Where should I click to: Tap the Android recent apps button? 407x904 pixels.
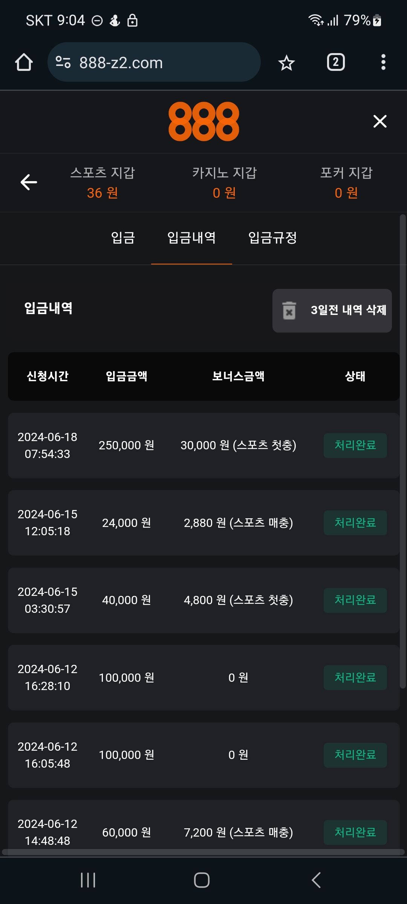88,880
